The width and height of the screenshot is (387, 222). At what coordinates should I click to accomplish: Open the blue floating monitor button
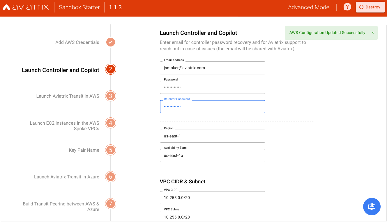coord(372,207)
